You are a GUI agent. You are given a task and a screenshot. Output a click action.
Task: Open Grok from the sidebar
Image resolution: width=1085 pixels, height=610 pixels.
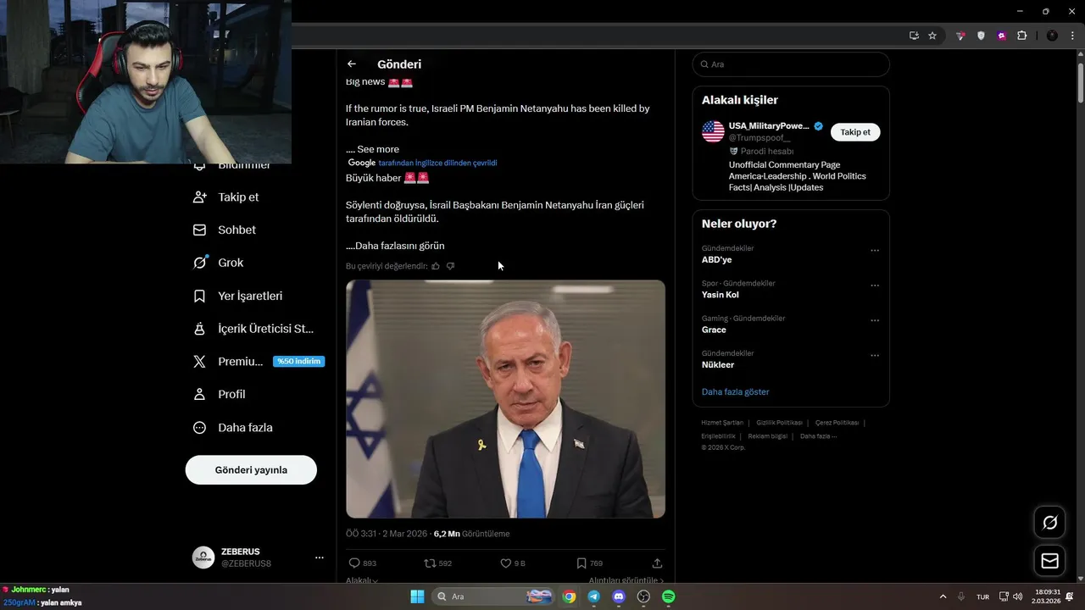point(219,263)
